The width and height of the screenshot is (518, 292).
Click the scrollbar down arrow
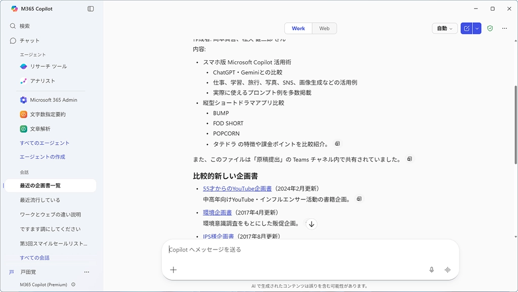click(x=515, y=236)
